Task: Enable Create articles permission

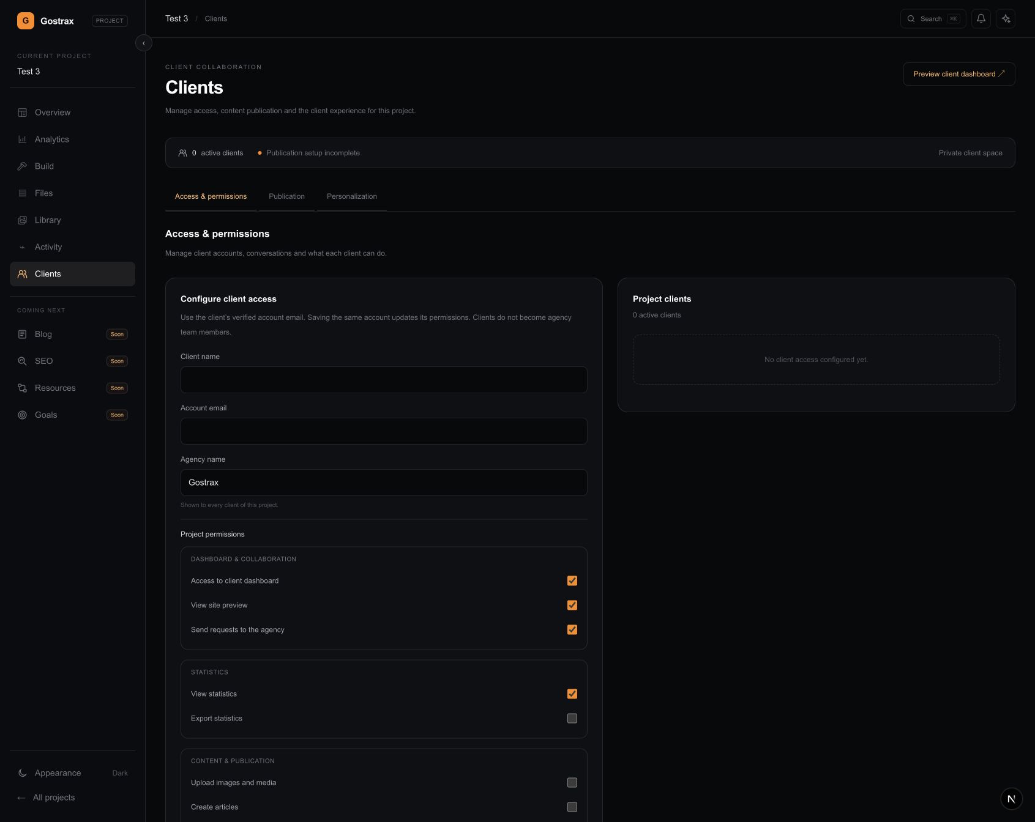Action: 572,807
